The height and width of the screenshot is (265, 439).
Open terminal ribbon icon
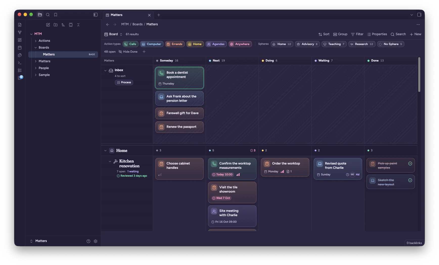(20, 63)
